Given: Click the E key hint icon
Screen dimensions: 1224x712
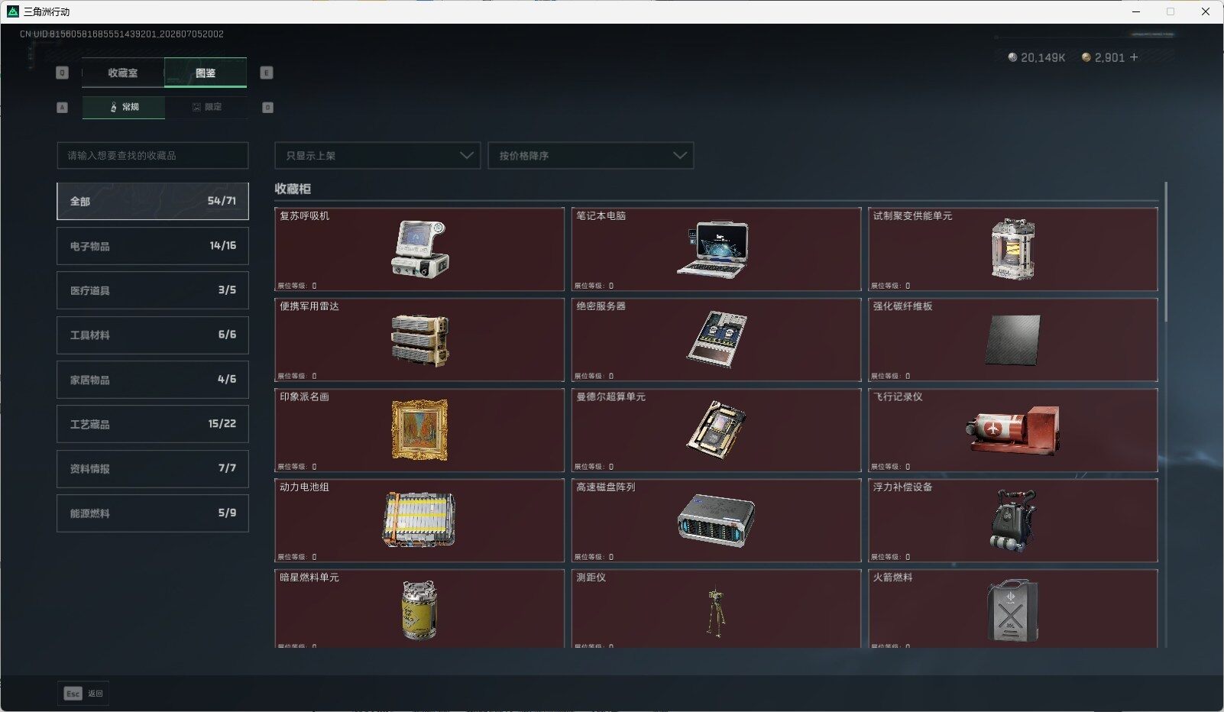Looking at the screenshot, I should click(267, 73).
